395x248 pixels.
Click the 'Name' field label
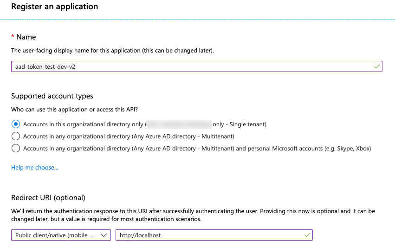coord(26,37)
